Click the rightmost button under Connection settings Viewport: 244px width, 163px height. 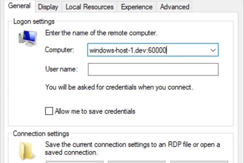(199, 161)
